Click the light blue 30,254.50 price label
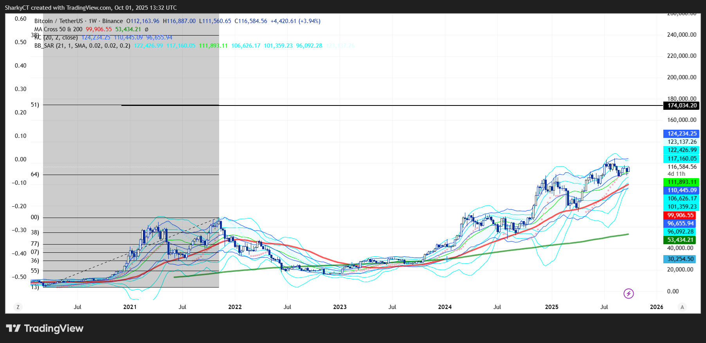This screenshot has width=706, height=343. [x=681, y=259]
